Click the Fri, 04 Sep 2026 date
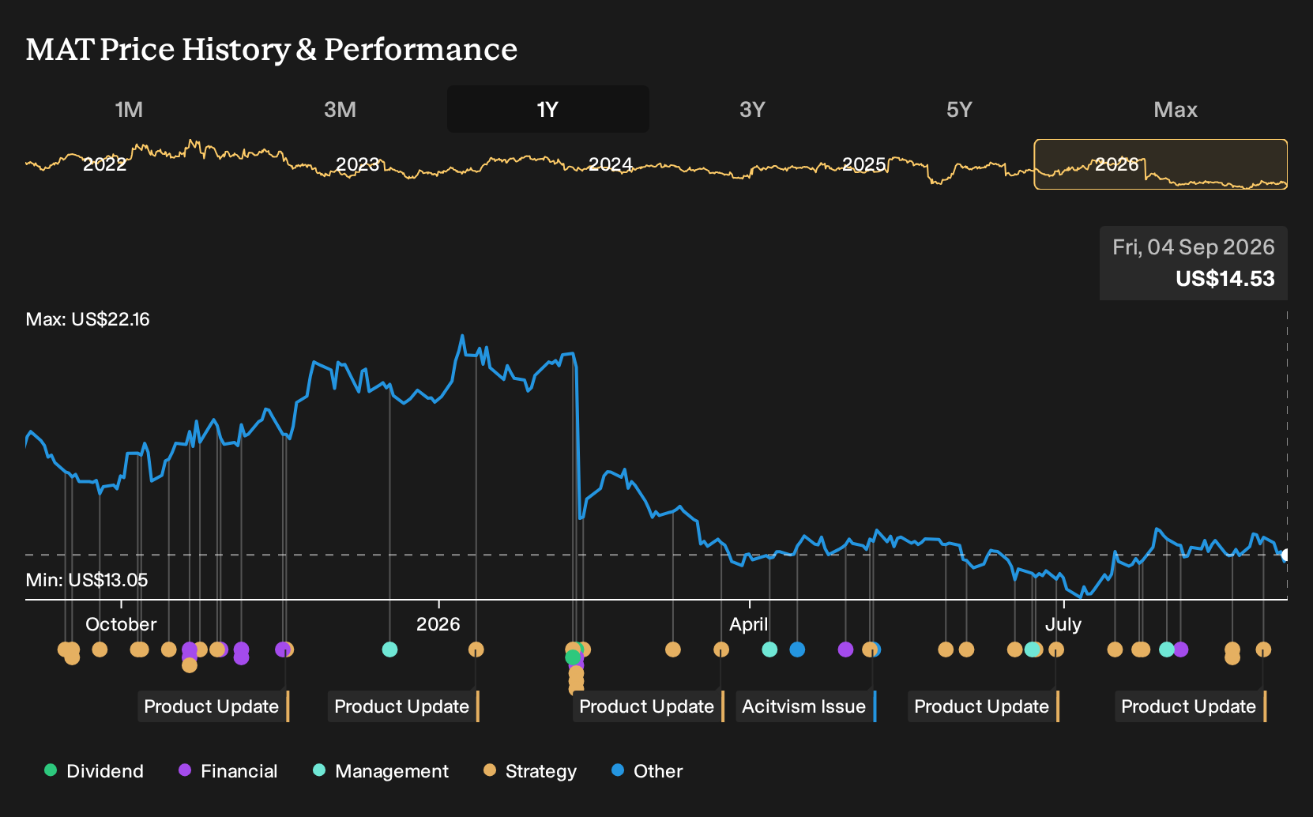The height and width of the screenshot is (817, 1313). click(x=1194, y=247)
